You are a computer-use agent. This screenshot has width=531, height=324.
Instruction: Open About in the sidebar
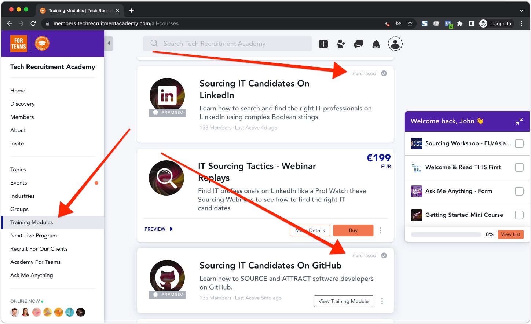click(18, 130)
